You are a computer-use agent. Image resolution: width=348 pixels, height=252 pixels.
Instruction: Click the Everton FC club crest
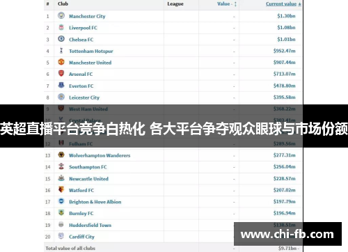[x=61, y=85]
